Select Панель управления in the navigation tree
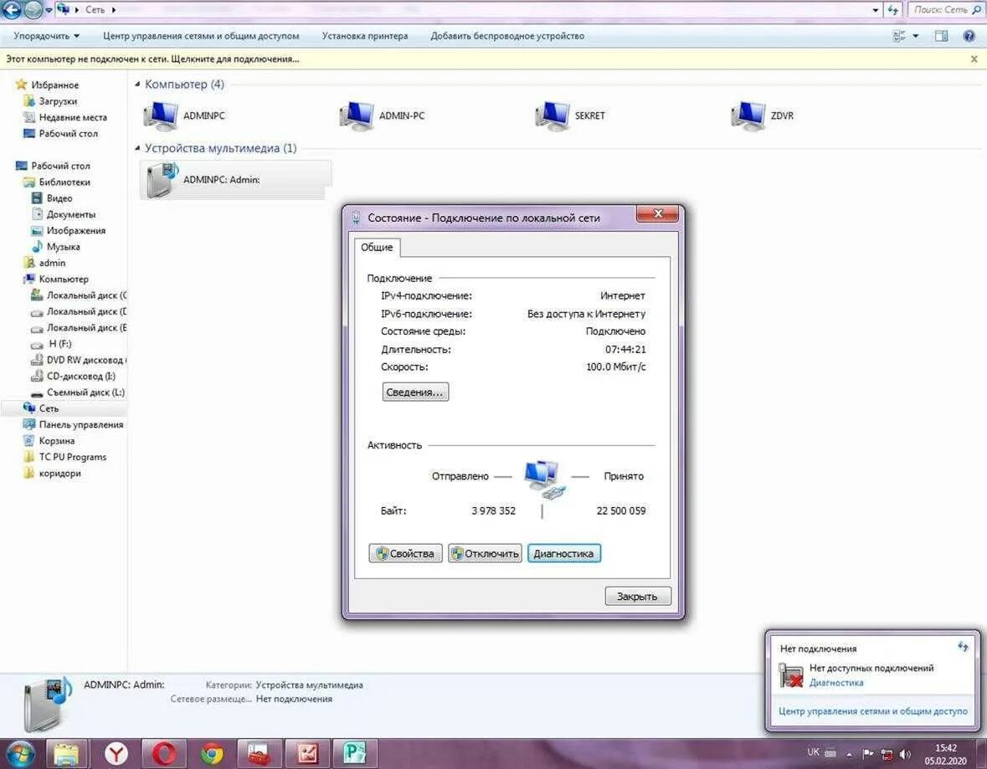 [x=80, y=424]
